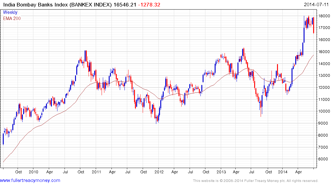Click the 14000 price axis label
Image resolution: width=332 pixels, height=185 pixels.
(x=324, y=64)
